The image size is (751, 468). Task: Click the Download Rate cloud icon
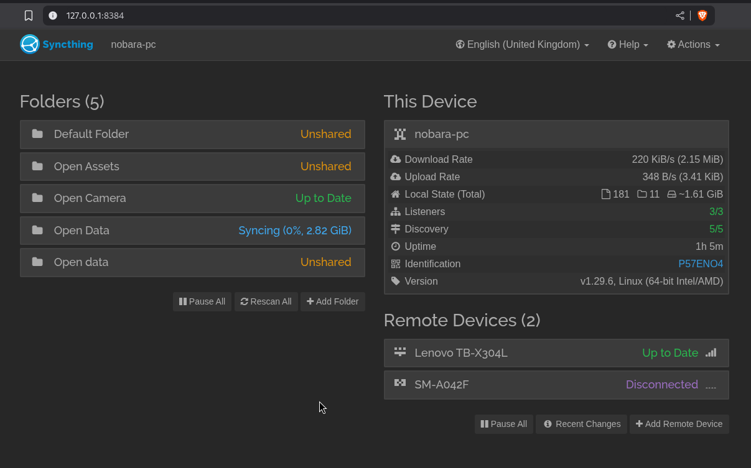396,159
